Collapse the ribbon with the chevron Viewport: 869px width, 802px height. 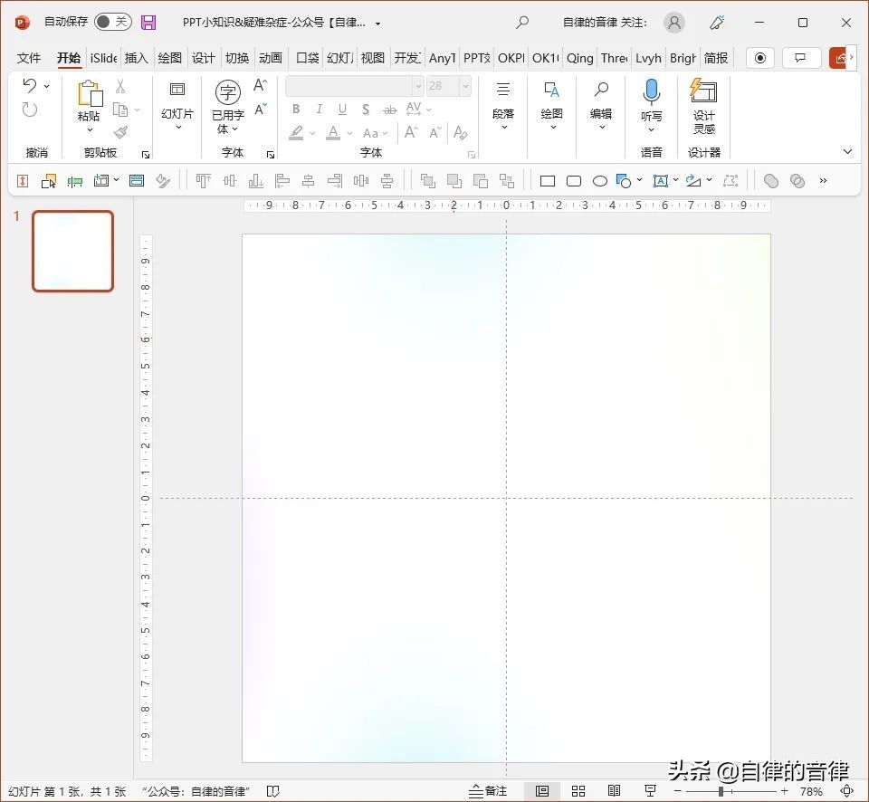click(847, 152)
